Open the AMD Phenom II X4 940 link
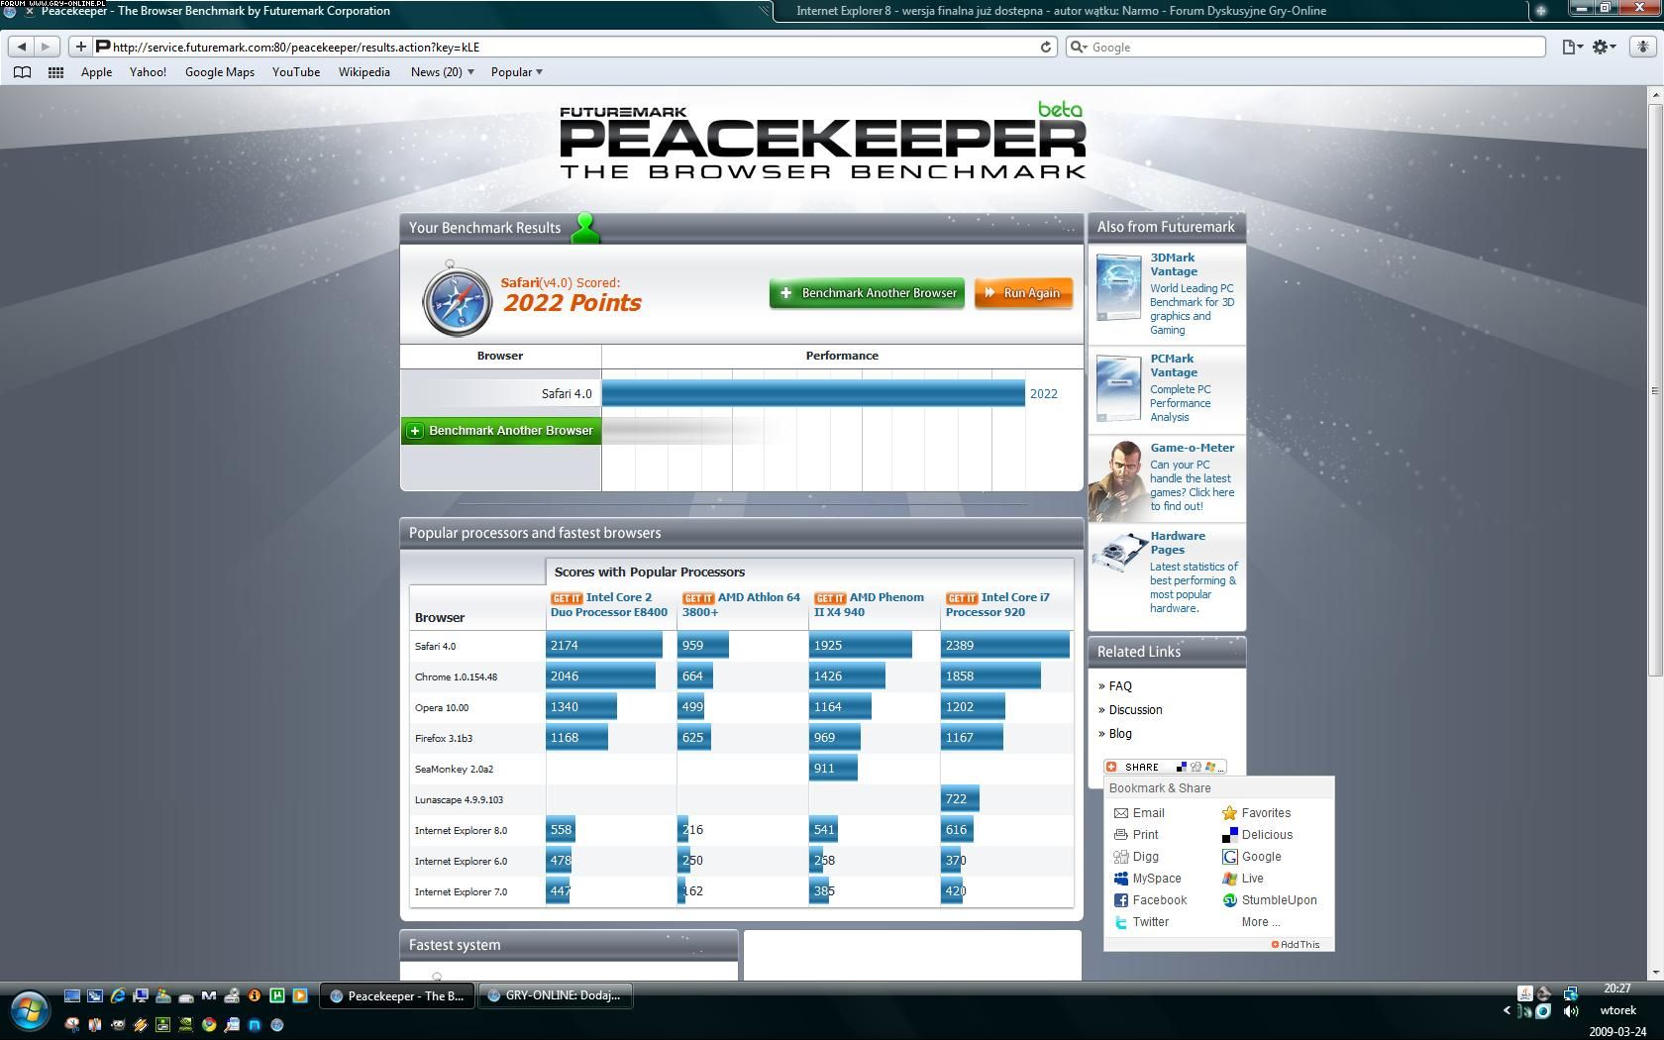 pos(870,605)
